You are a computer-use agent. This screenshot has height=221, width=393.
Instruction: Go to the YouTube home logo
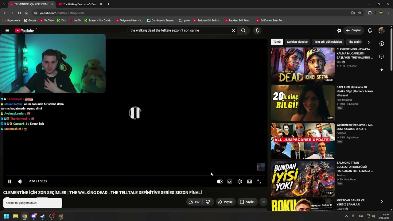(24, 30)
